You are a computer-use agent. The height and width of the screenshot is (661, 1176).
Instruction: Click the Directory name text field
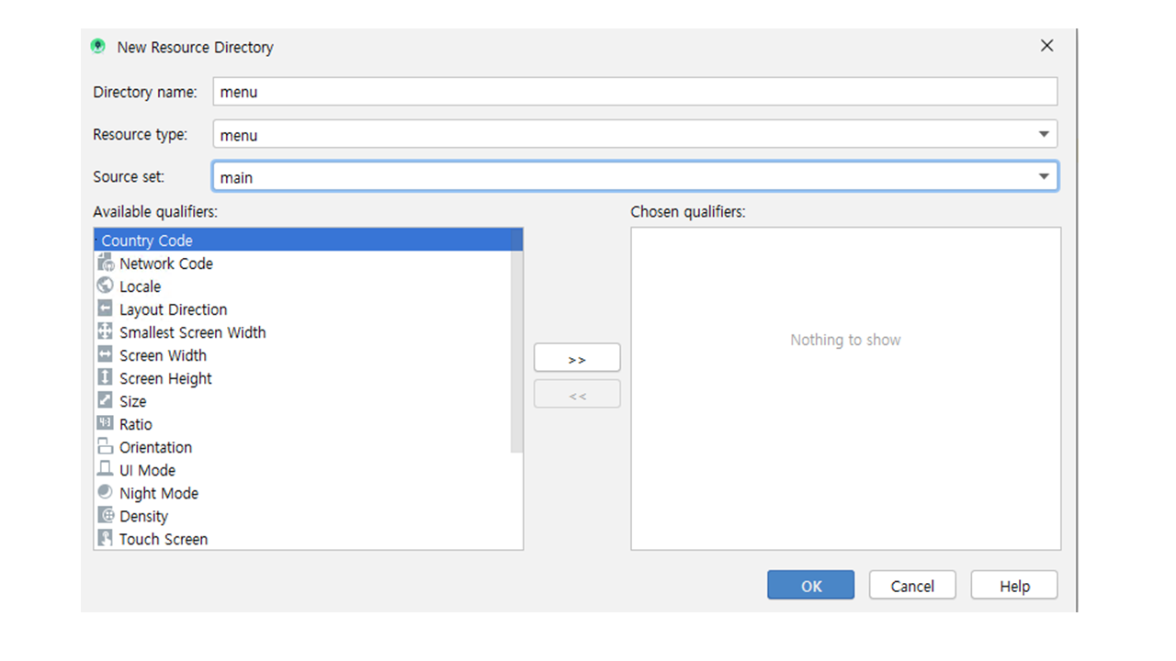point(634,92)
